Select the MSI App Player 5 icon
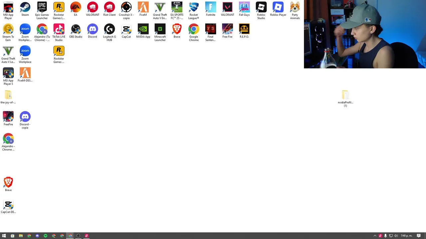Viewport: 426px width, 239px height. pyautogui.click(x=8, y=76)
